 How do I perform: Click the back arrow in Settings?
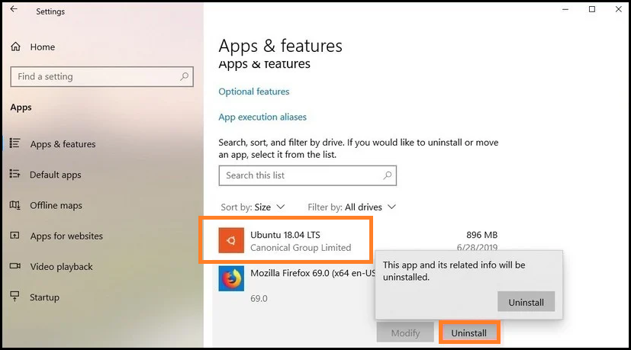tap(14, 9)
